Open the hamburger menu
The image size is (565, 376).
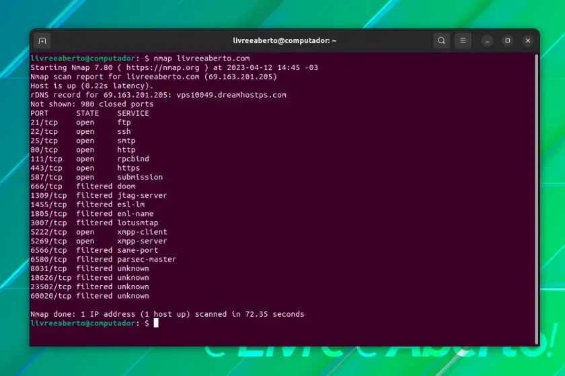point(463,41)
